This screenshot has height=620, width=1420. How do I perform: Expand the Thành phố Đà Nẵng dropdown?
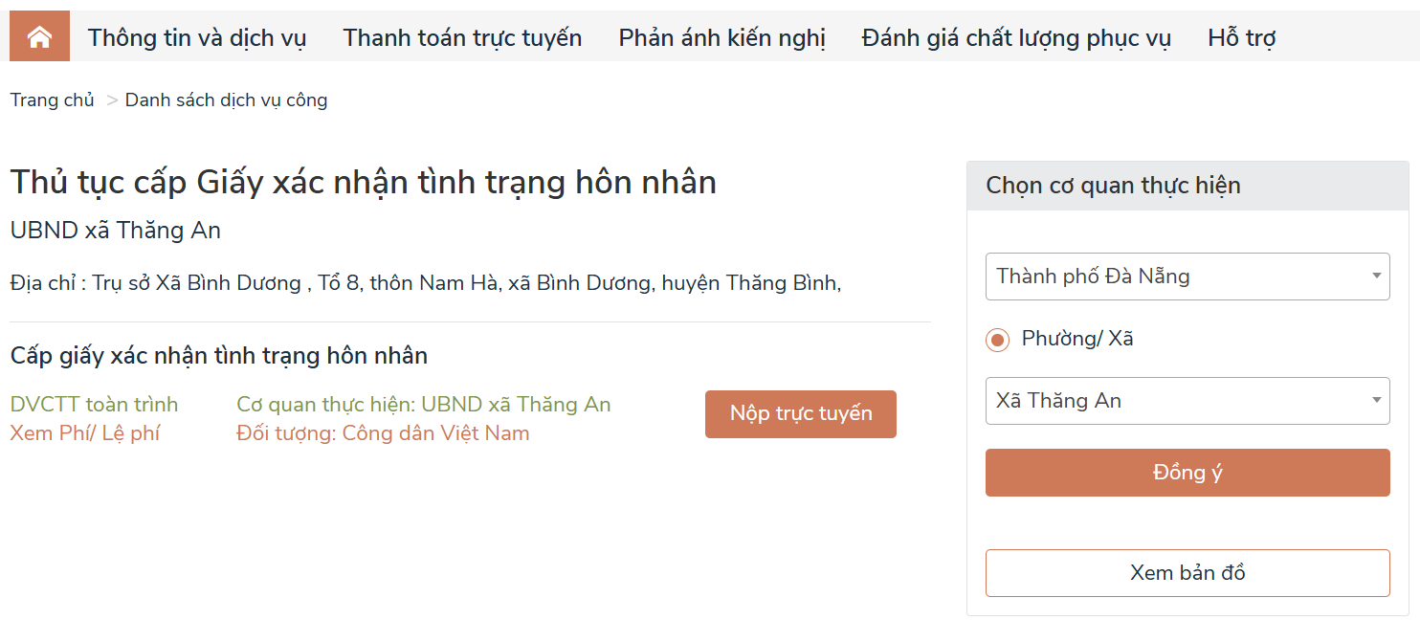[x=1187, y=277]
